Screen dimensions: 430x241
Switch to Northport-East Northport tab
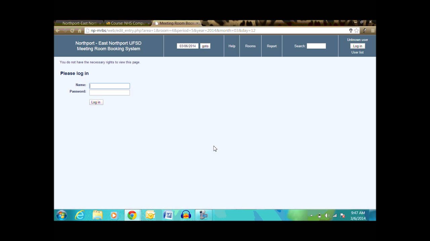point(80,23)
